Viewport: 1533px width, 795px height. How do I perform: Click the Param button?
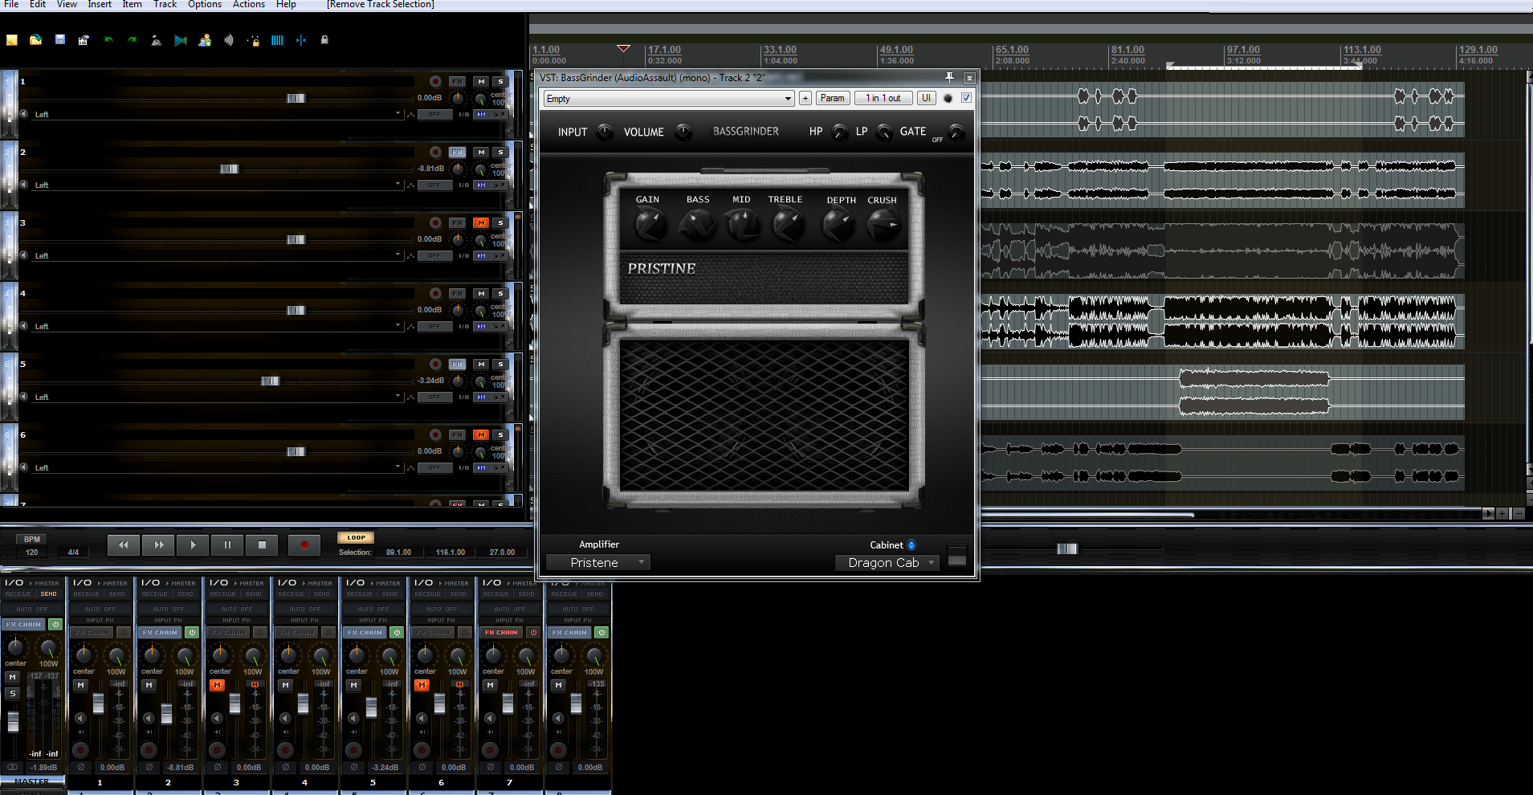pyautogui.click(x=833, y=97)
